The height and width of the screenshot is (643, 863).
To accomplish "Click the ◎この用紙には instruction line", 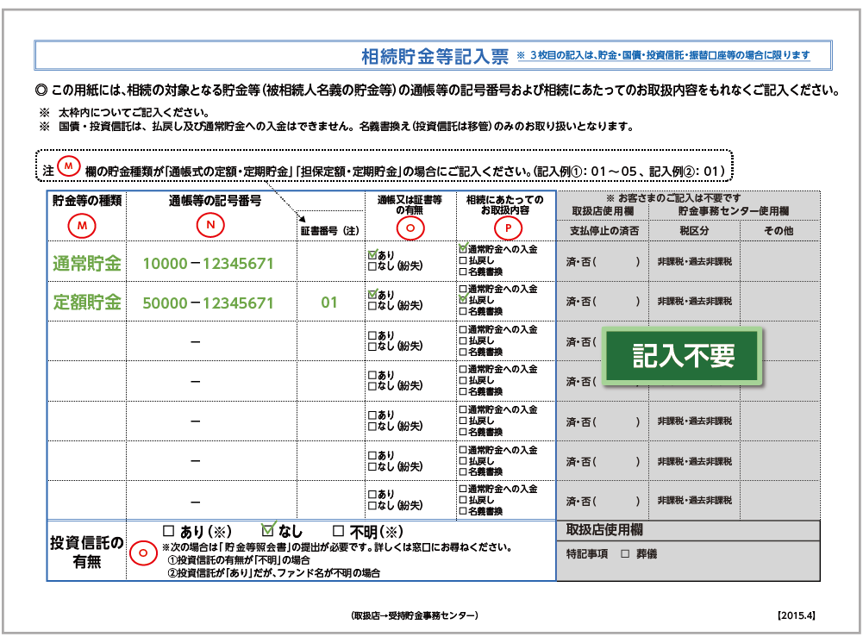I will click(x=437, y=91).
